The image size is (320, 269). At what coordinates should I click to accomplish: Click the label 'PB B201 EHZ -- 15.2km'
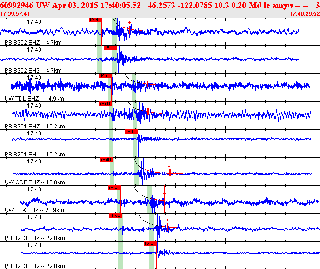(x=35, y=127)
